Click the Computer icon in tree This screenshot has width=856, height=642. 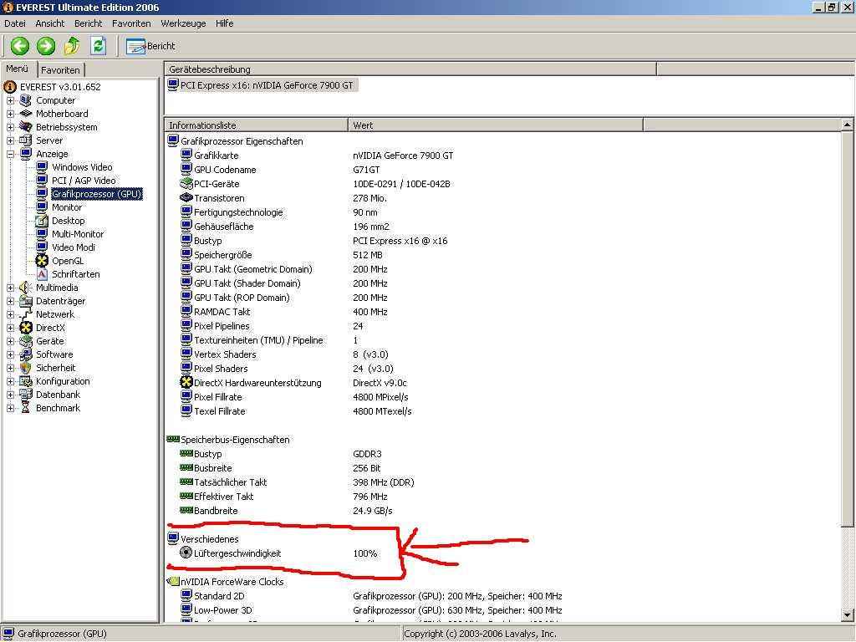coord(26,100)
